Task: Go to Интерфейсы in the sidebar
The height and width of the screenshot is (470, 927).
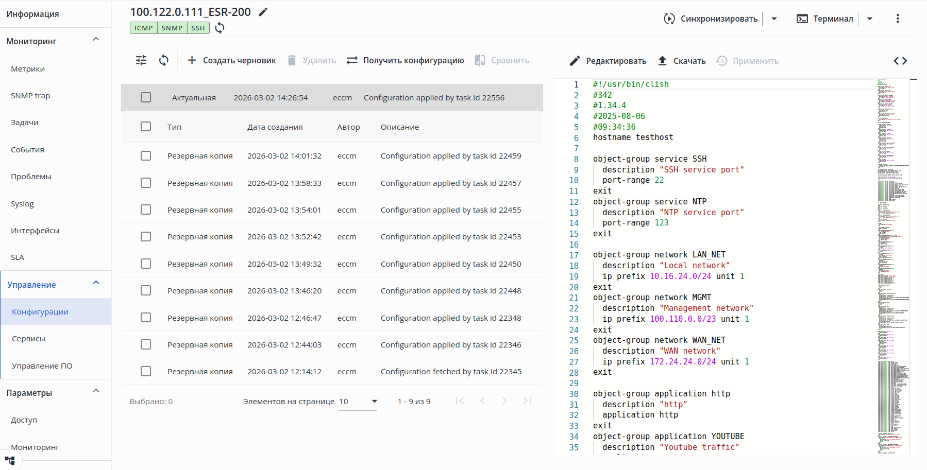Action: (35, 231)
